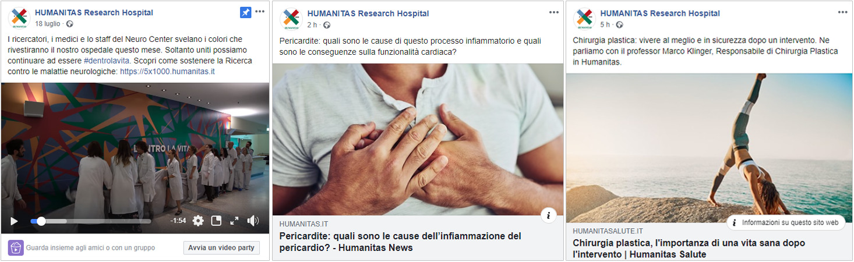Viewport: 854px width, 262px height.
Task: Open the Pericardite article headline
Action: click(400, 242)
